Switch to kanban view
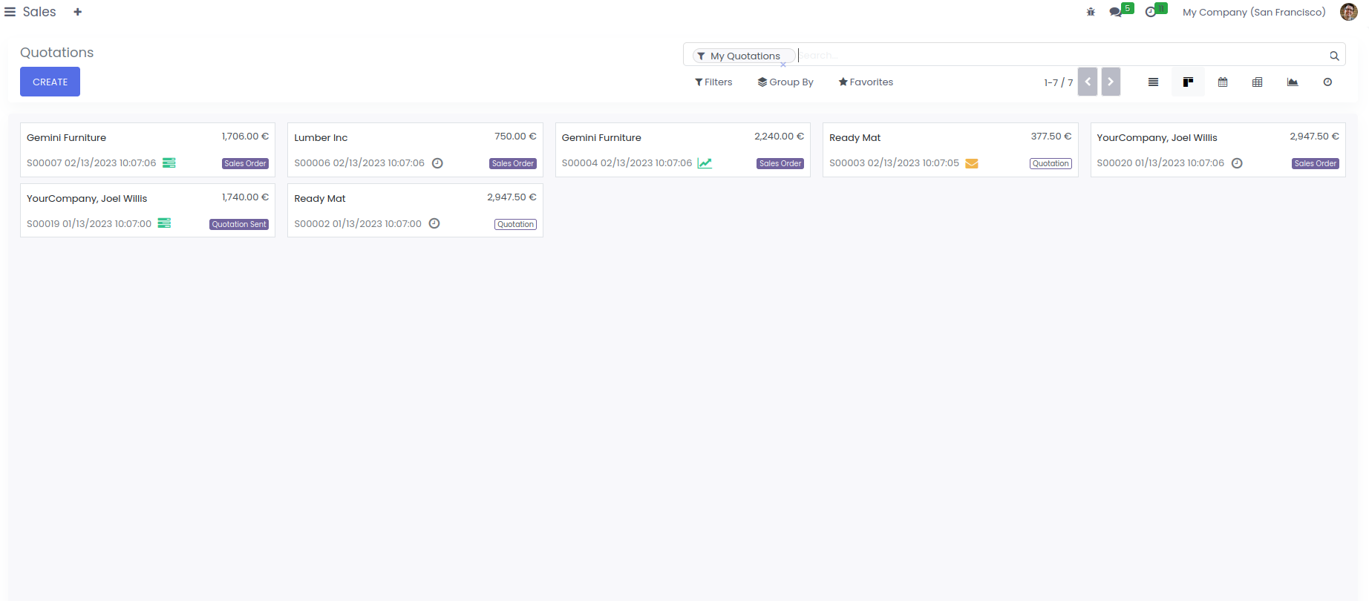This screenshot has width=1369, height=601. pyautogui.click(x=1188, y=82)
